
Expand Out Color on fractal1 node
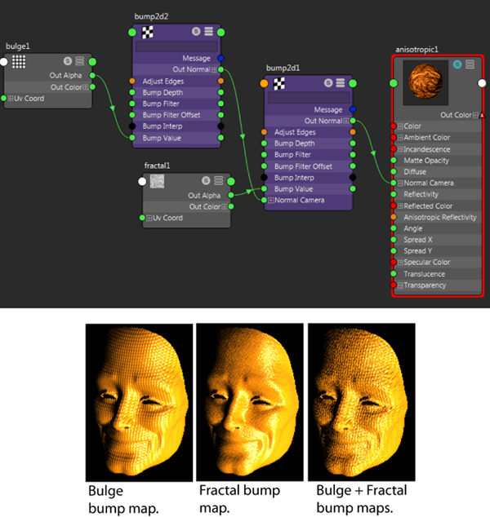pos(225,207)
